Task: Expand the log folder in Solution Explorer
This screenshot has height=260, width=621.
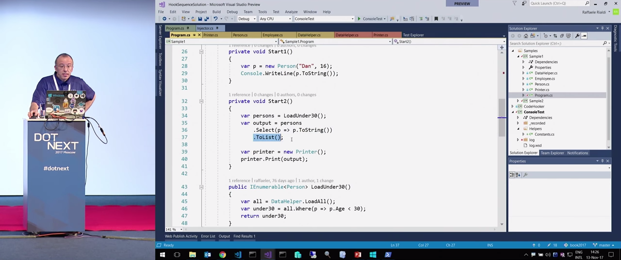Action: point(518,140)
